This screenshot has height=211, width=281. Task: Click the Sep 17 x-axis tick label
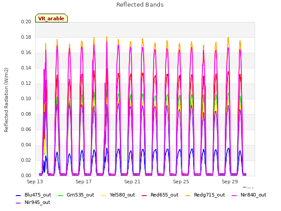click(83, 182)
